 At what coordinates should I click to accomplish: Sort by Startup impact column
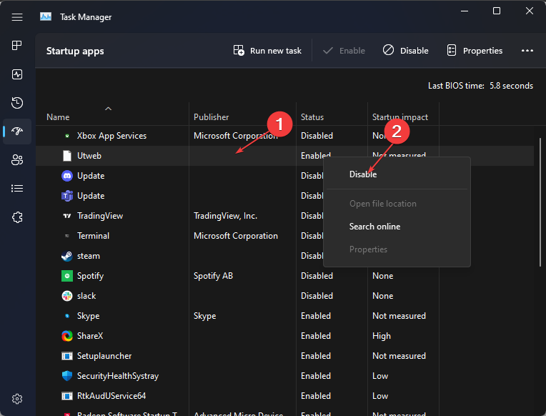pyautogui.click(x=399, y=117)
